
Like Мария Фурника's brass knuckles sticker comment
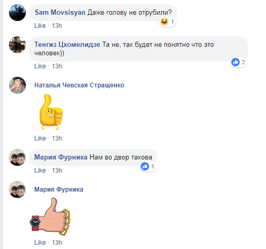click(x=40, y=243)
